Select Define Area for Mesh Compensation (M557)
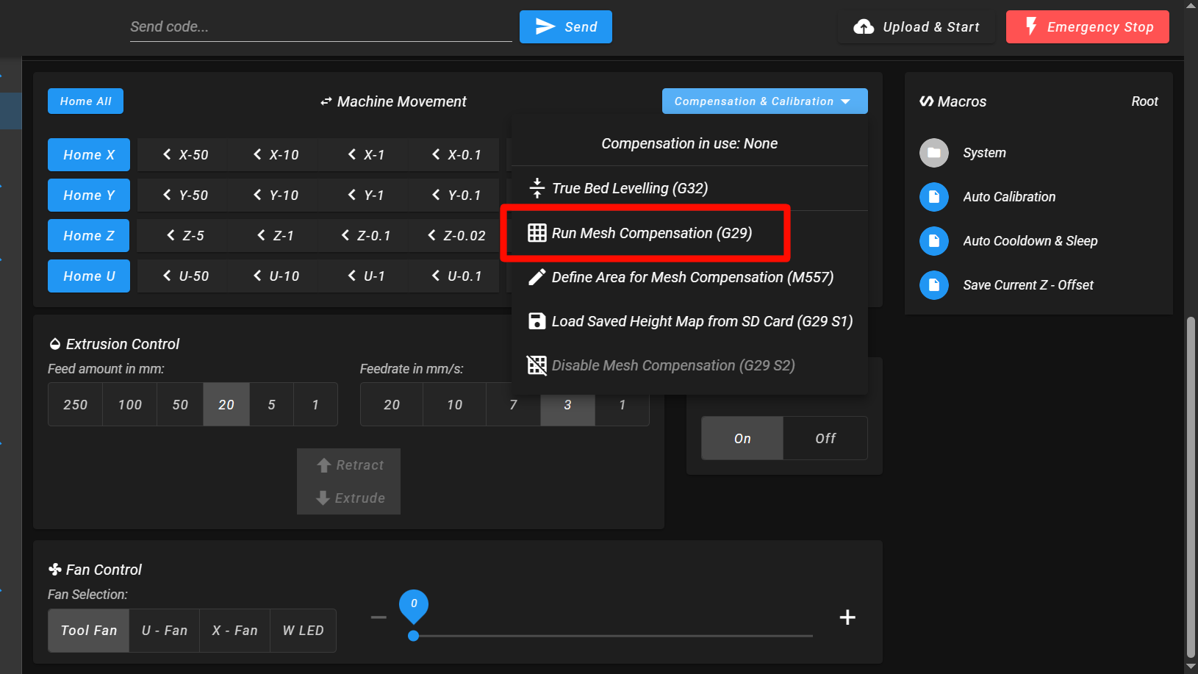This screenshot has width=1198, height=674. pyautogui.click(x=689, y=277)
